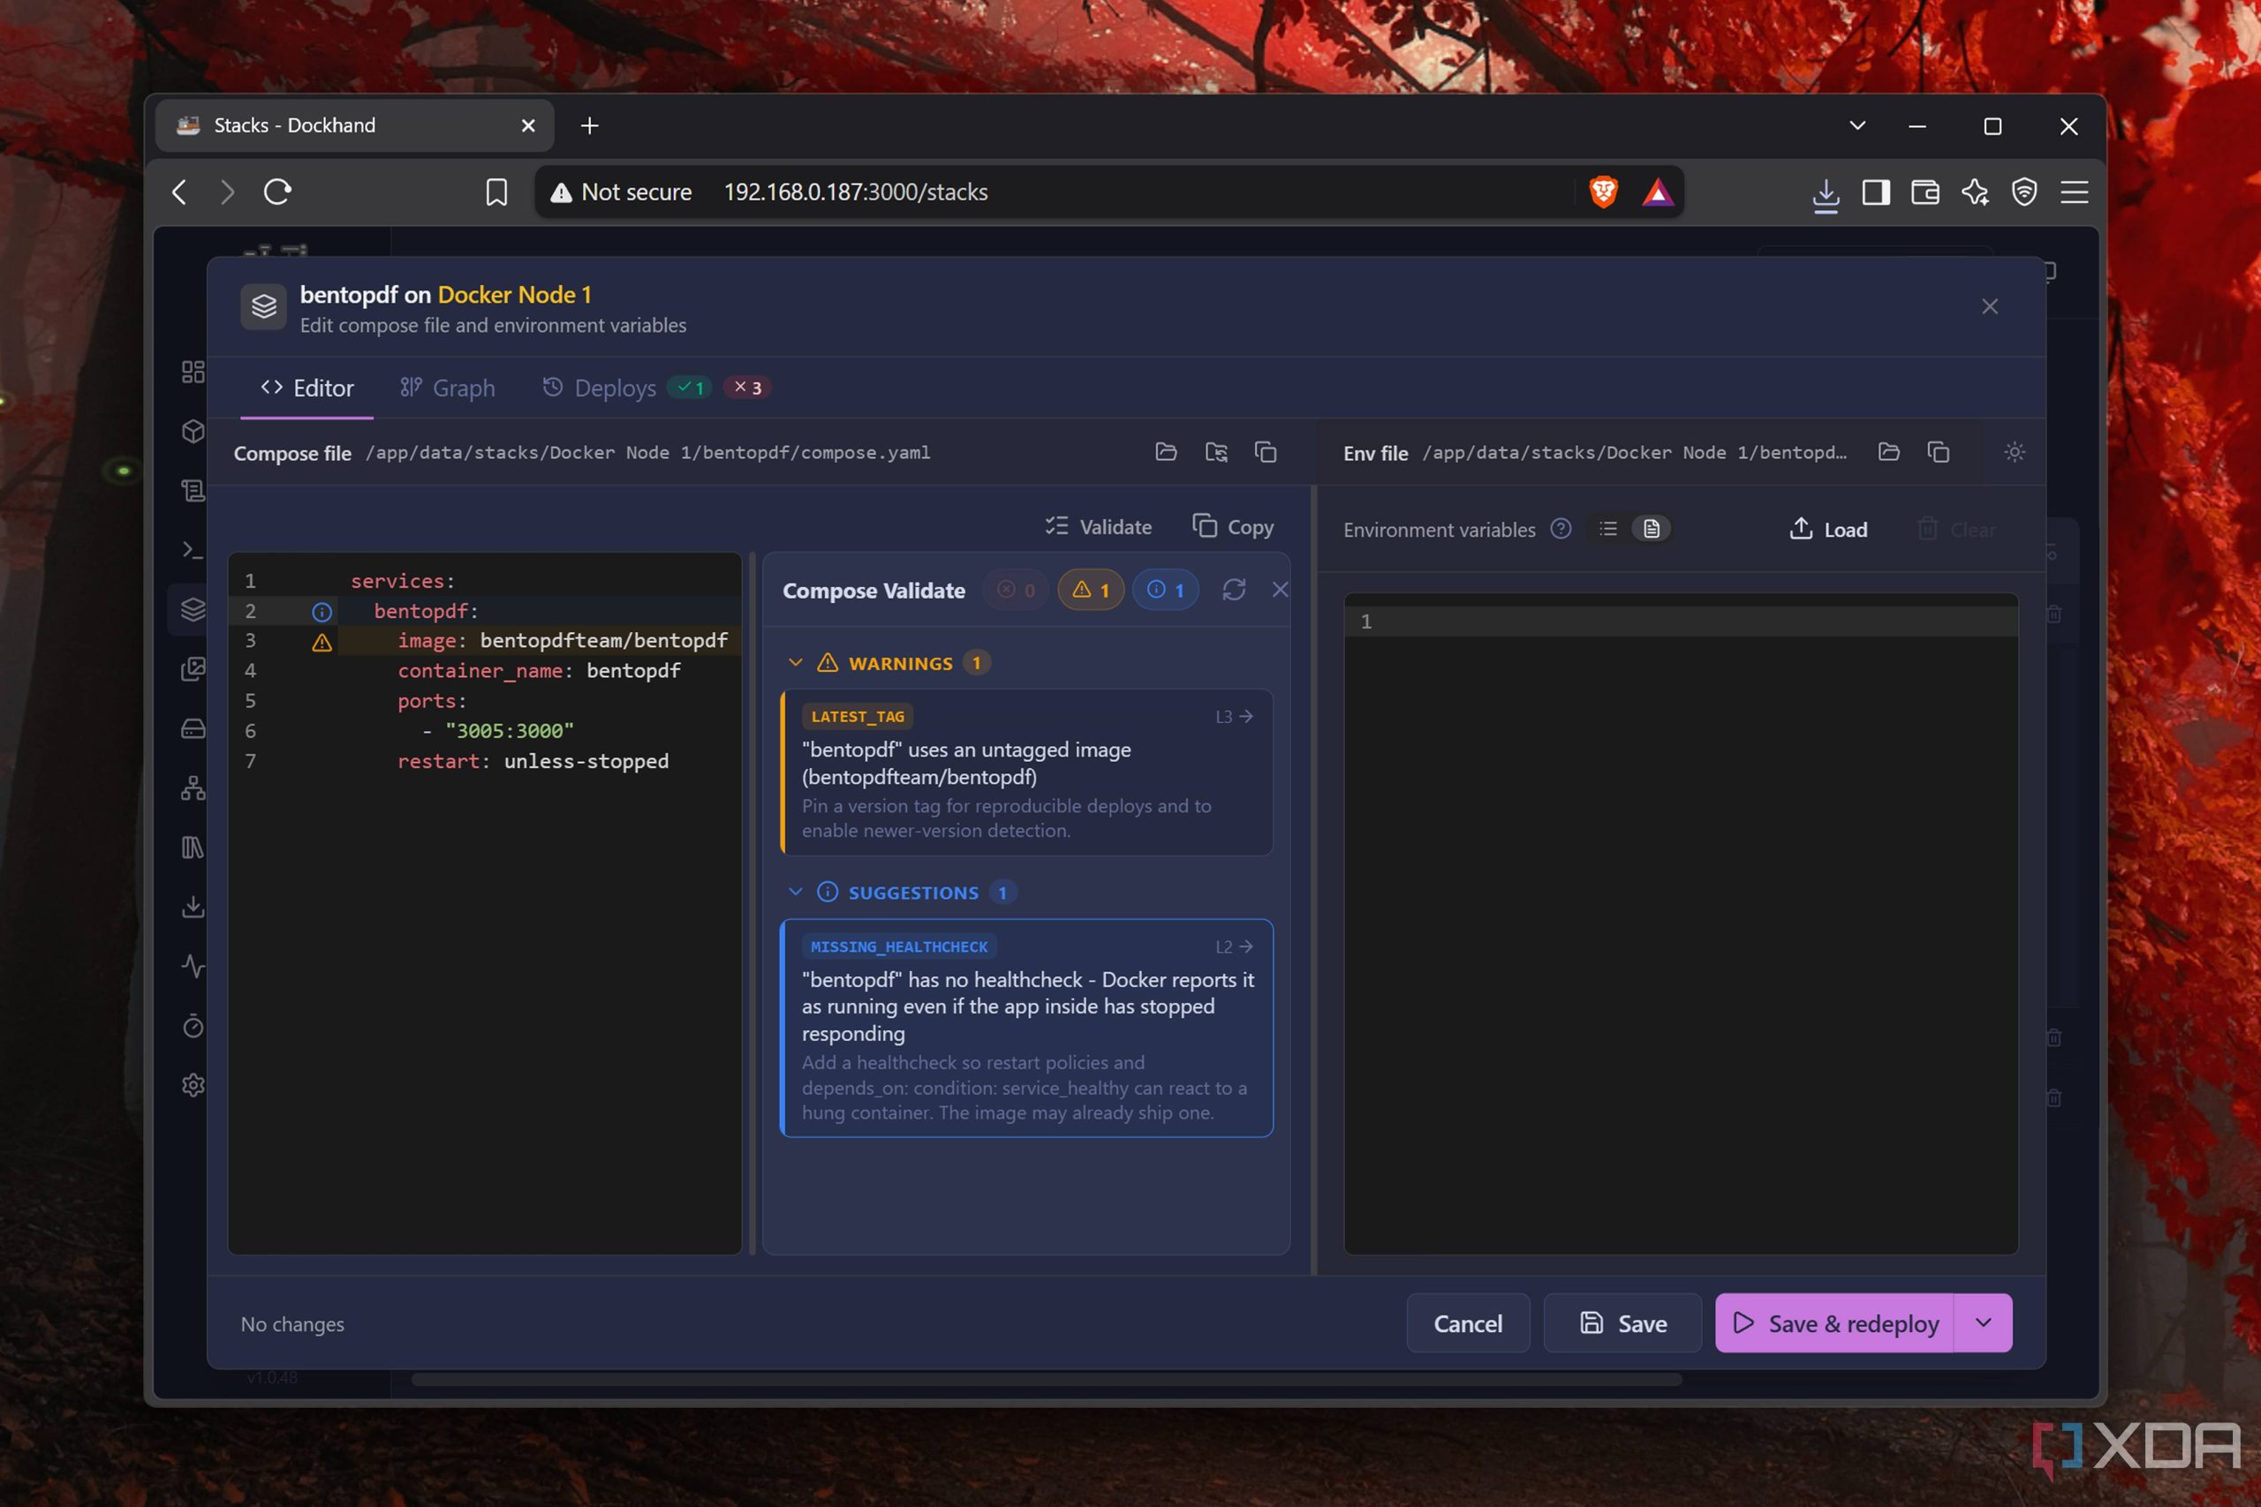Viewport: 2261px width, 1507px height.
Task: Open the Dashboard grid icon in sidebar
Action: [x=193, y=372]
